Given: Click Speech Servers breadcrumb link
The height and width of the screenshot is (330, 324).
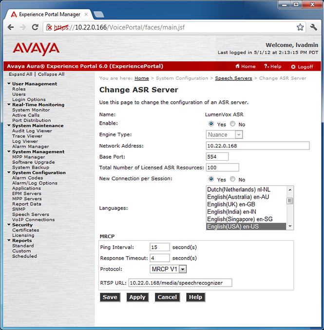Looking at the screenshot, I should [233, 78].
